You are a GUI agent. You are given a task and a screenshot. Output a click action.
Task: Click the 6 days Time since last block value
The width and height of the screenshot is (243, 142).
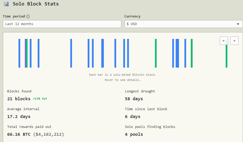point(133,116)
